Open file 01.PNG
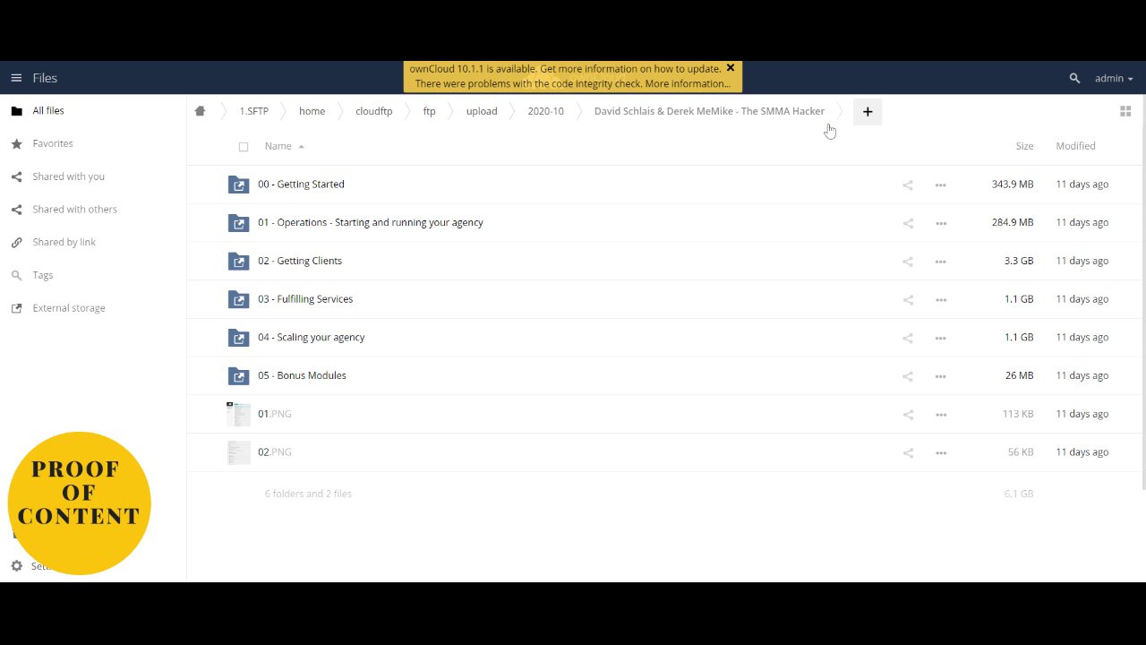Screen dimensions: 1146x645 click(275, 414)
